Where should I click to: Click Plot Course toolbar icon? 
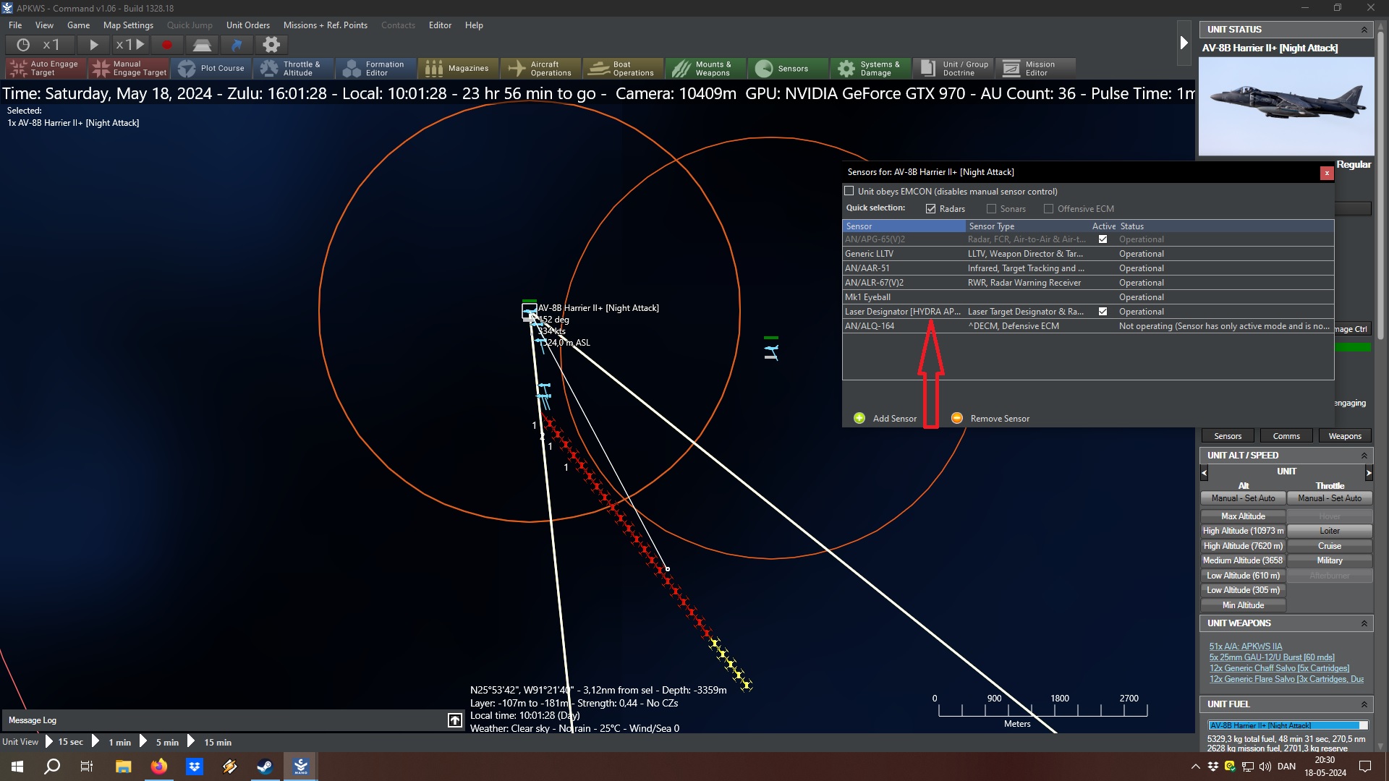pyautogui.click(x=212, y=69)
